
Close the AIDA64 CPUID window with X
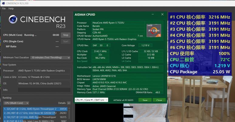[x=162, y=14]
